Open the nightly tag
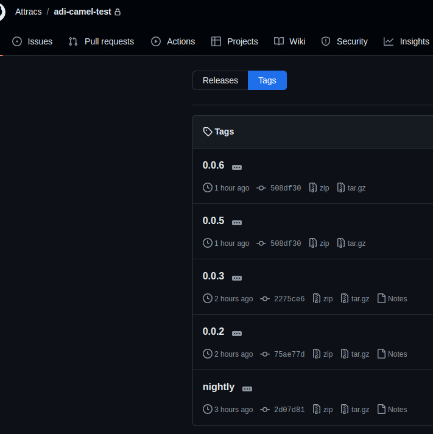The image size is (433, 434). click(x=219, y=387)
